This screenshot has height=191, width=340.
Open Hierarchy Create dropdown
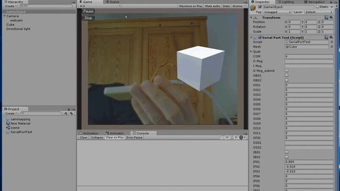(x=11, y=6)
